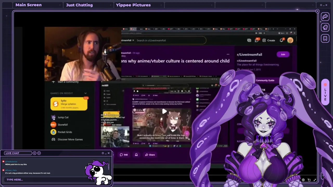Screen dimensions: 333x187
Task: Click the circle button in Live Chat header
Action: pyautogui.click(x=103, y=153)
